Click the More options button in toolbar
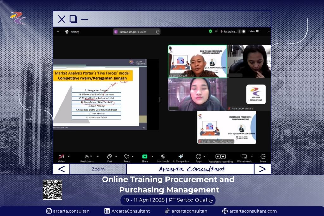This screenshot has width=324, height=216. (263, 157)
